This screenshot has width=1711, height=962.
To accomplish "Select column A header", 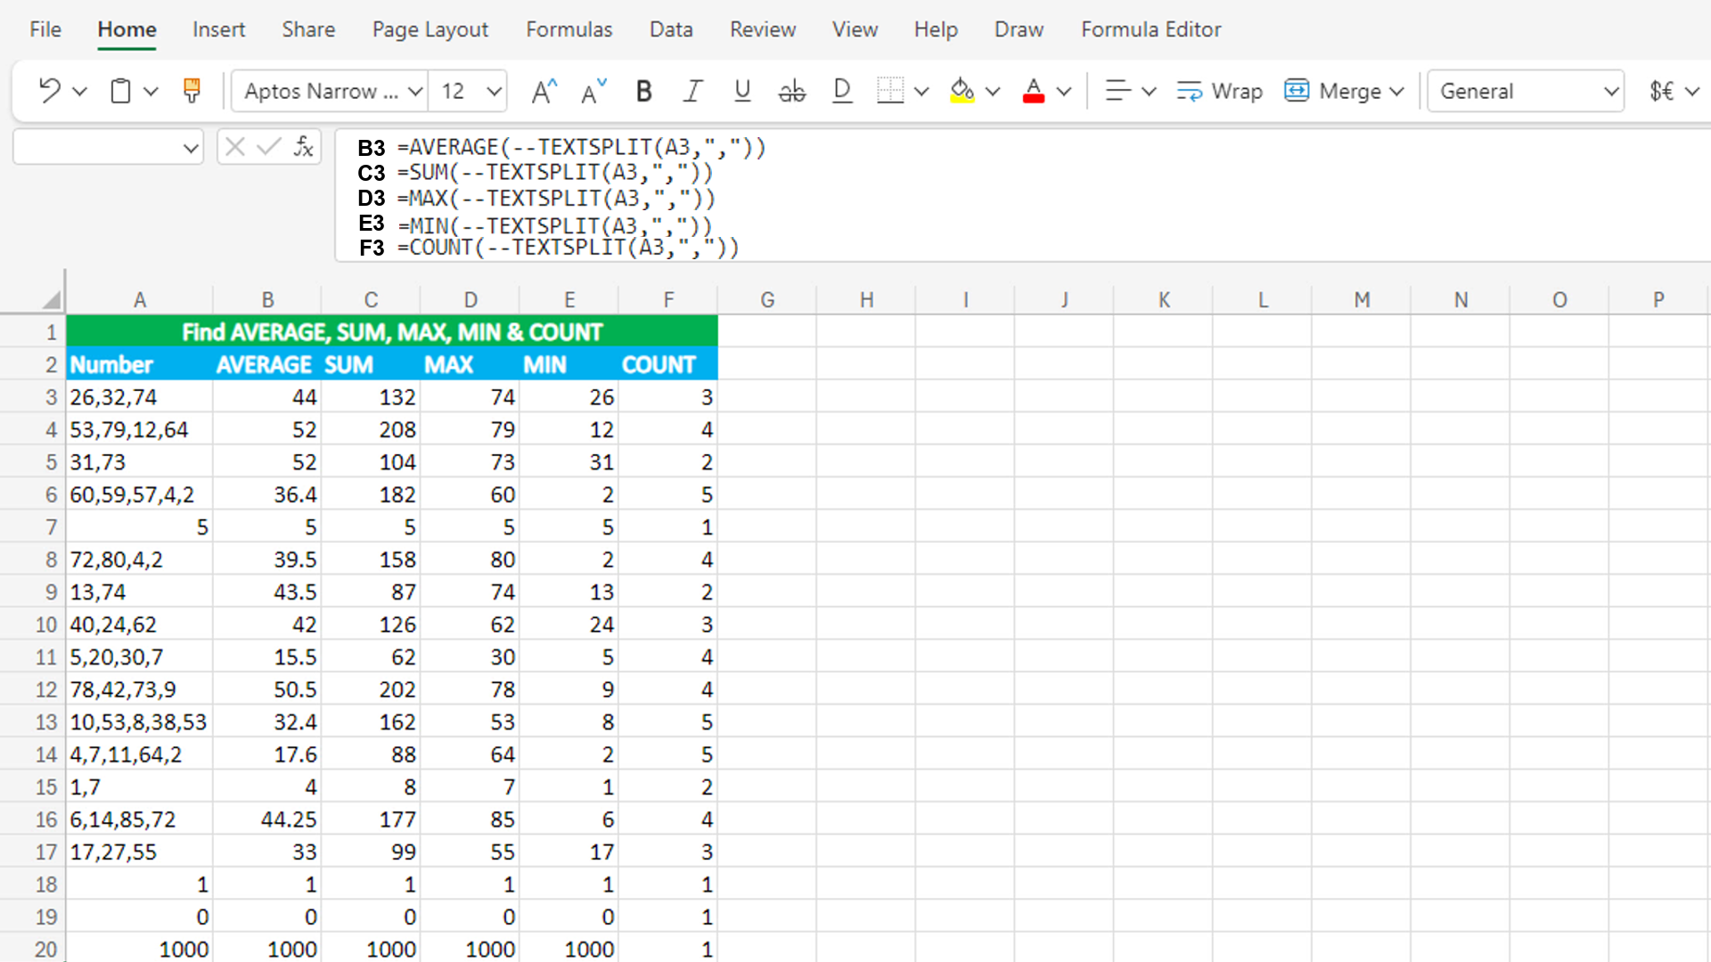I will coord(140,300).
